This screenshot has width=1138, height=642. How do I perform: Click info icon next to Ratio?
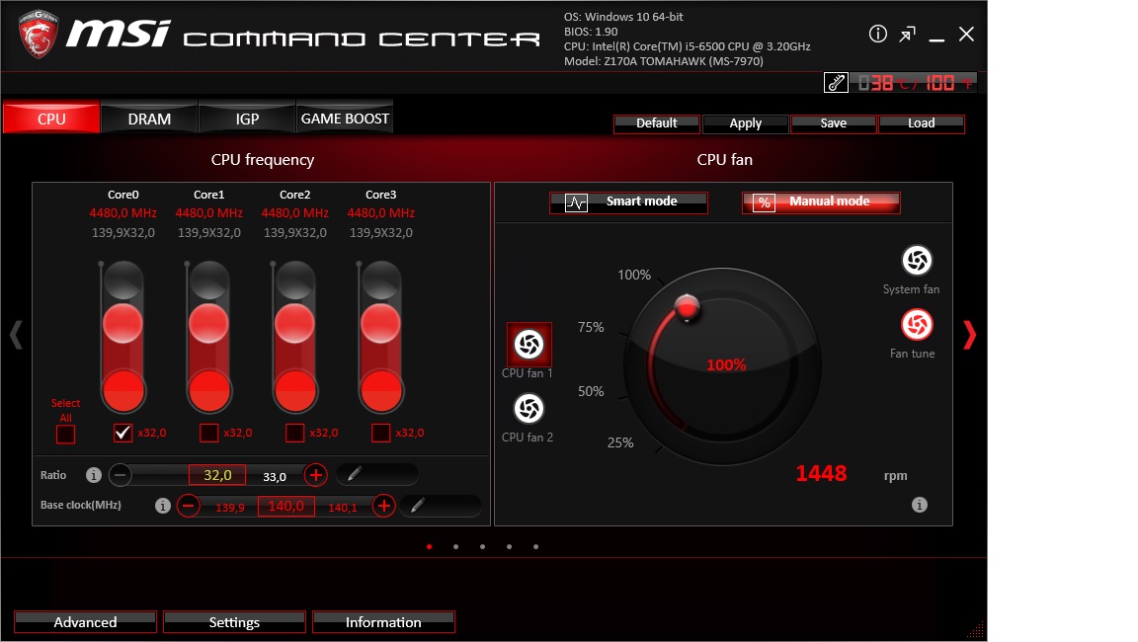[x=93, y=475]
